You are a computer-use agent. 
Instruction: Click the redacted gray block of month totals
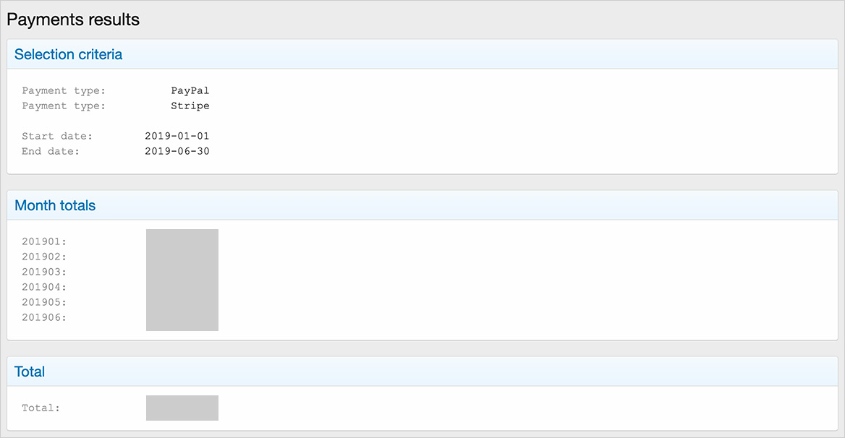tap(182, 280)
